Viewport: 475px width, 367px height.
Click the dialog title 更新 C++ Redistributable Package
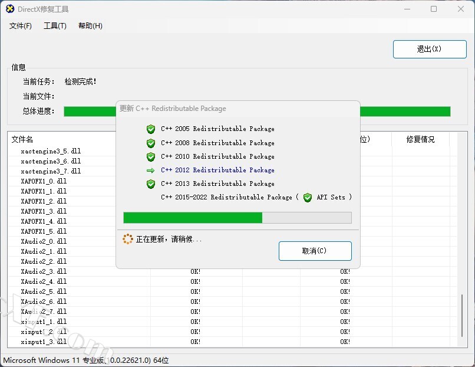coord(173,109)
